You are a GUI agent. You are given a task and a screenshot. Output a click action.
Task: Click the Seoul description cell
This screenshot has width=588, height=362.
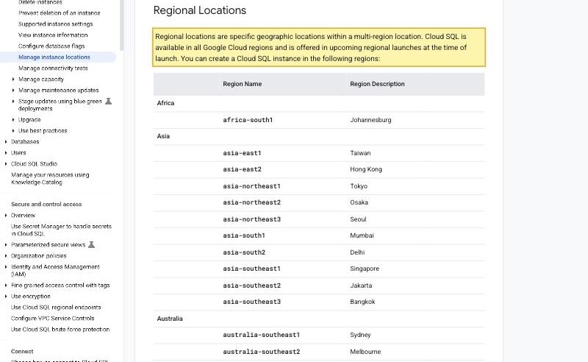tap(358, 219)
